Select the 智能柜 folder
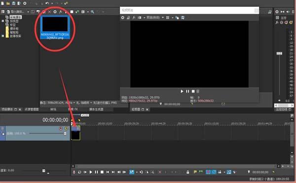Viewport: 296px width, 183px height. (14, 32)
